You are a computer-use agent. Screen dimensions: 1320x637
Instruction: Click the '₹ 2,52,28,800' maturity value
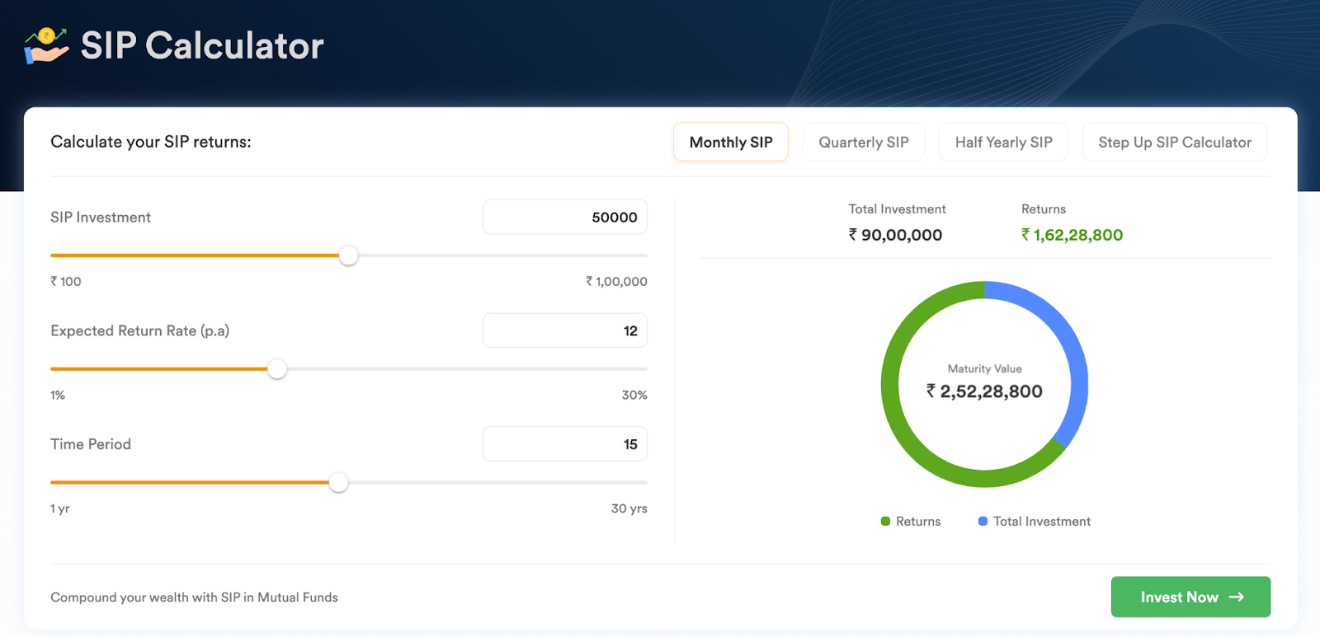[x=984, y=391]
